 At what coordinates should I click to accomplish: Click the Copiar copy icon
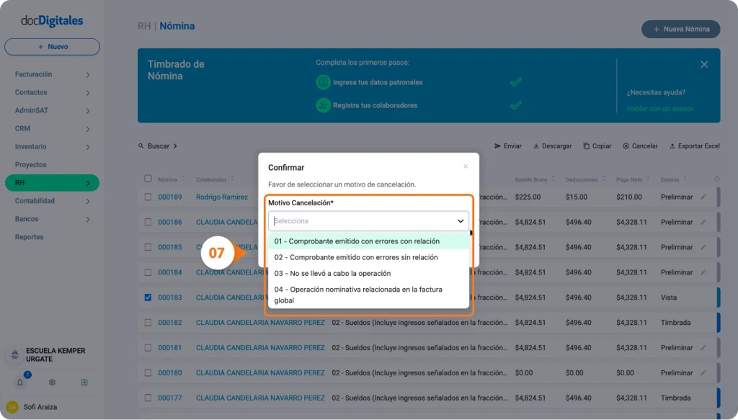(587, 146)
